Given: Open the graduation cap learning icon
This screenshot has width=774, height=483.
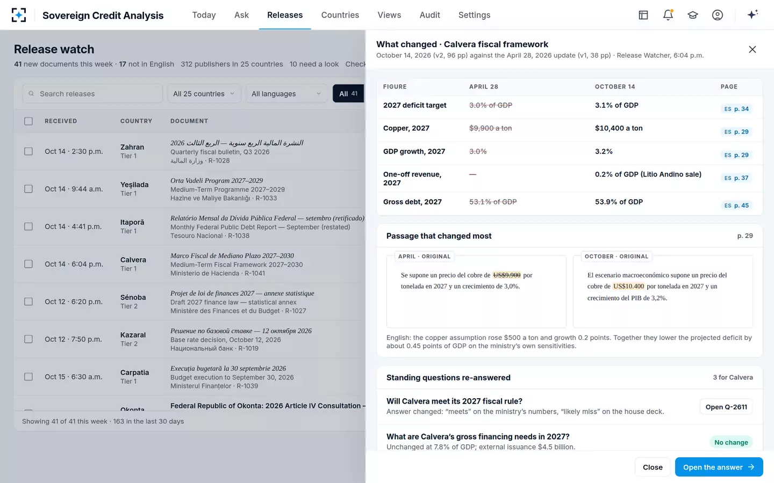Looking at the screenshot, I should (x=693, y=15).
